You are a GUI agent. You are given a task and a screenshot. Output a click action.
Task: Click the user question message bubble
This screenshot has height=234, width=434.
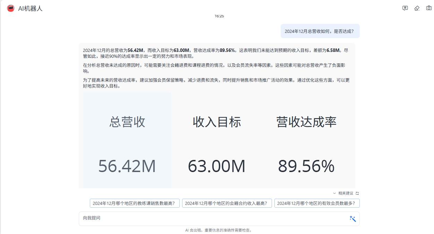pos(320,31)
